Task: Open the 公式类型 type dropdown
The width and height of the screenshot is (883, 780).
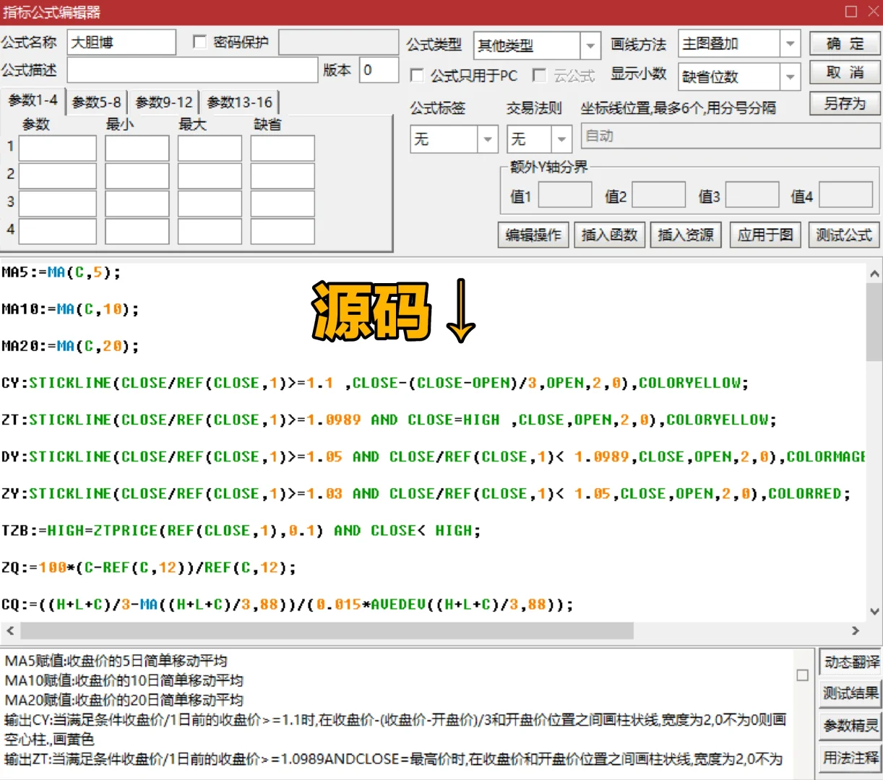Action: point(590,45)
